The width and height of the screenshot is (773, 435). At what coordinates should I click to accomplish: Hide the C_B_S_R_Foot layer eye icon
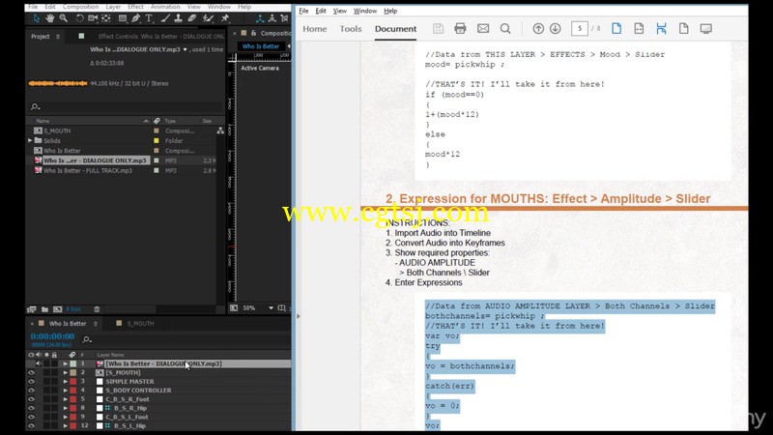31,399
